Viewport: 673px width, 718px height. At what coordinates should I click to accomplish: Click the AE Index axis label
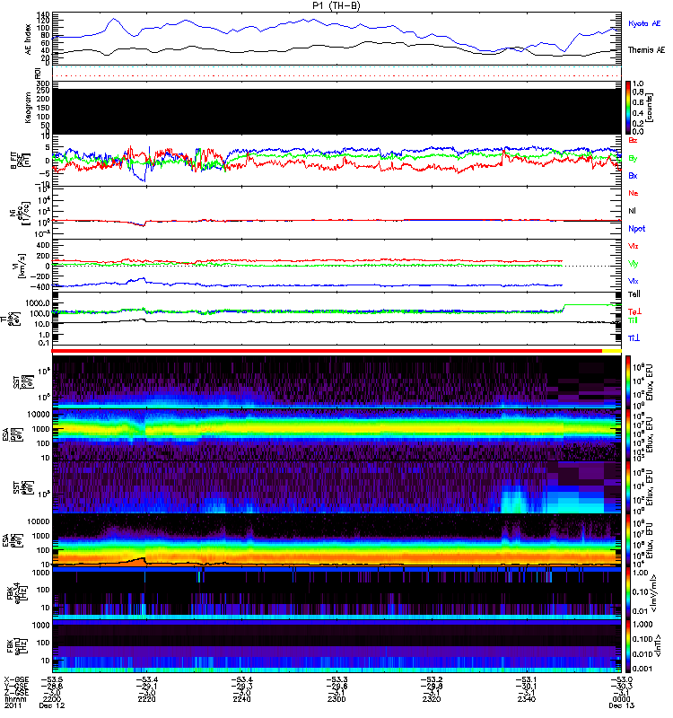pyautogui.click(x=28, y=39)
